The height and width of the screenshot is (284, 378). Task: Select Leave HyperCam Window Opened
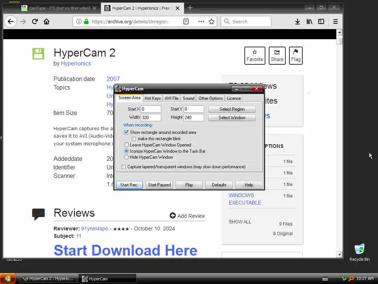pyautogui.click(x=126, y=145)
